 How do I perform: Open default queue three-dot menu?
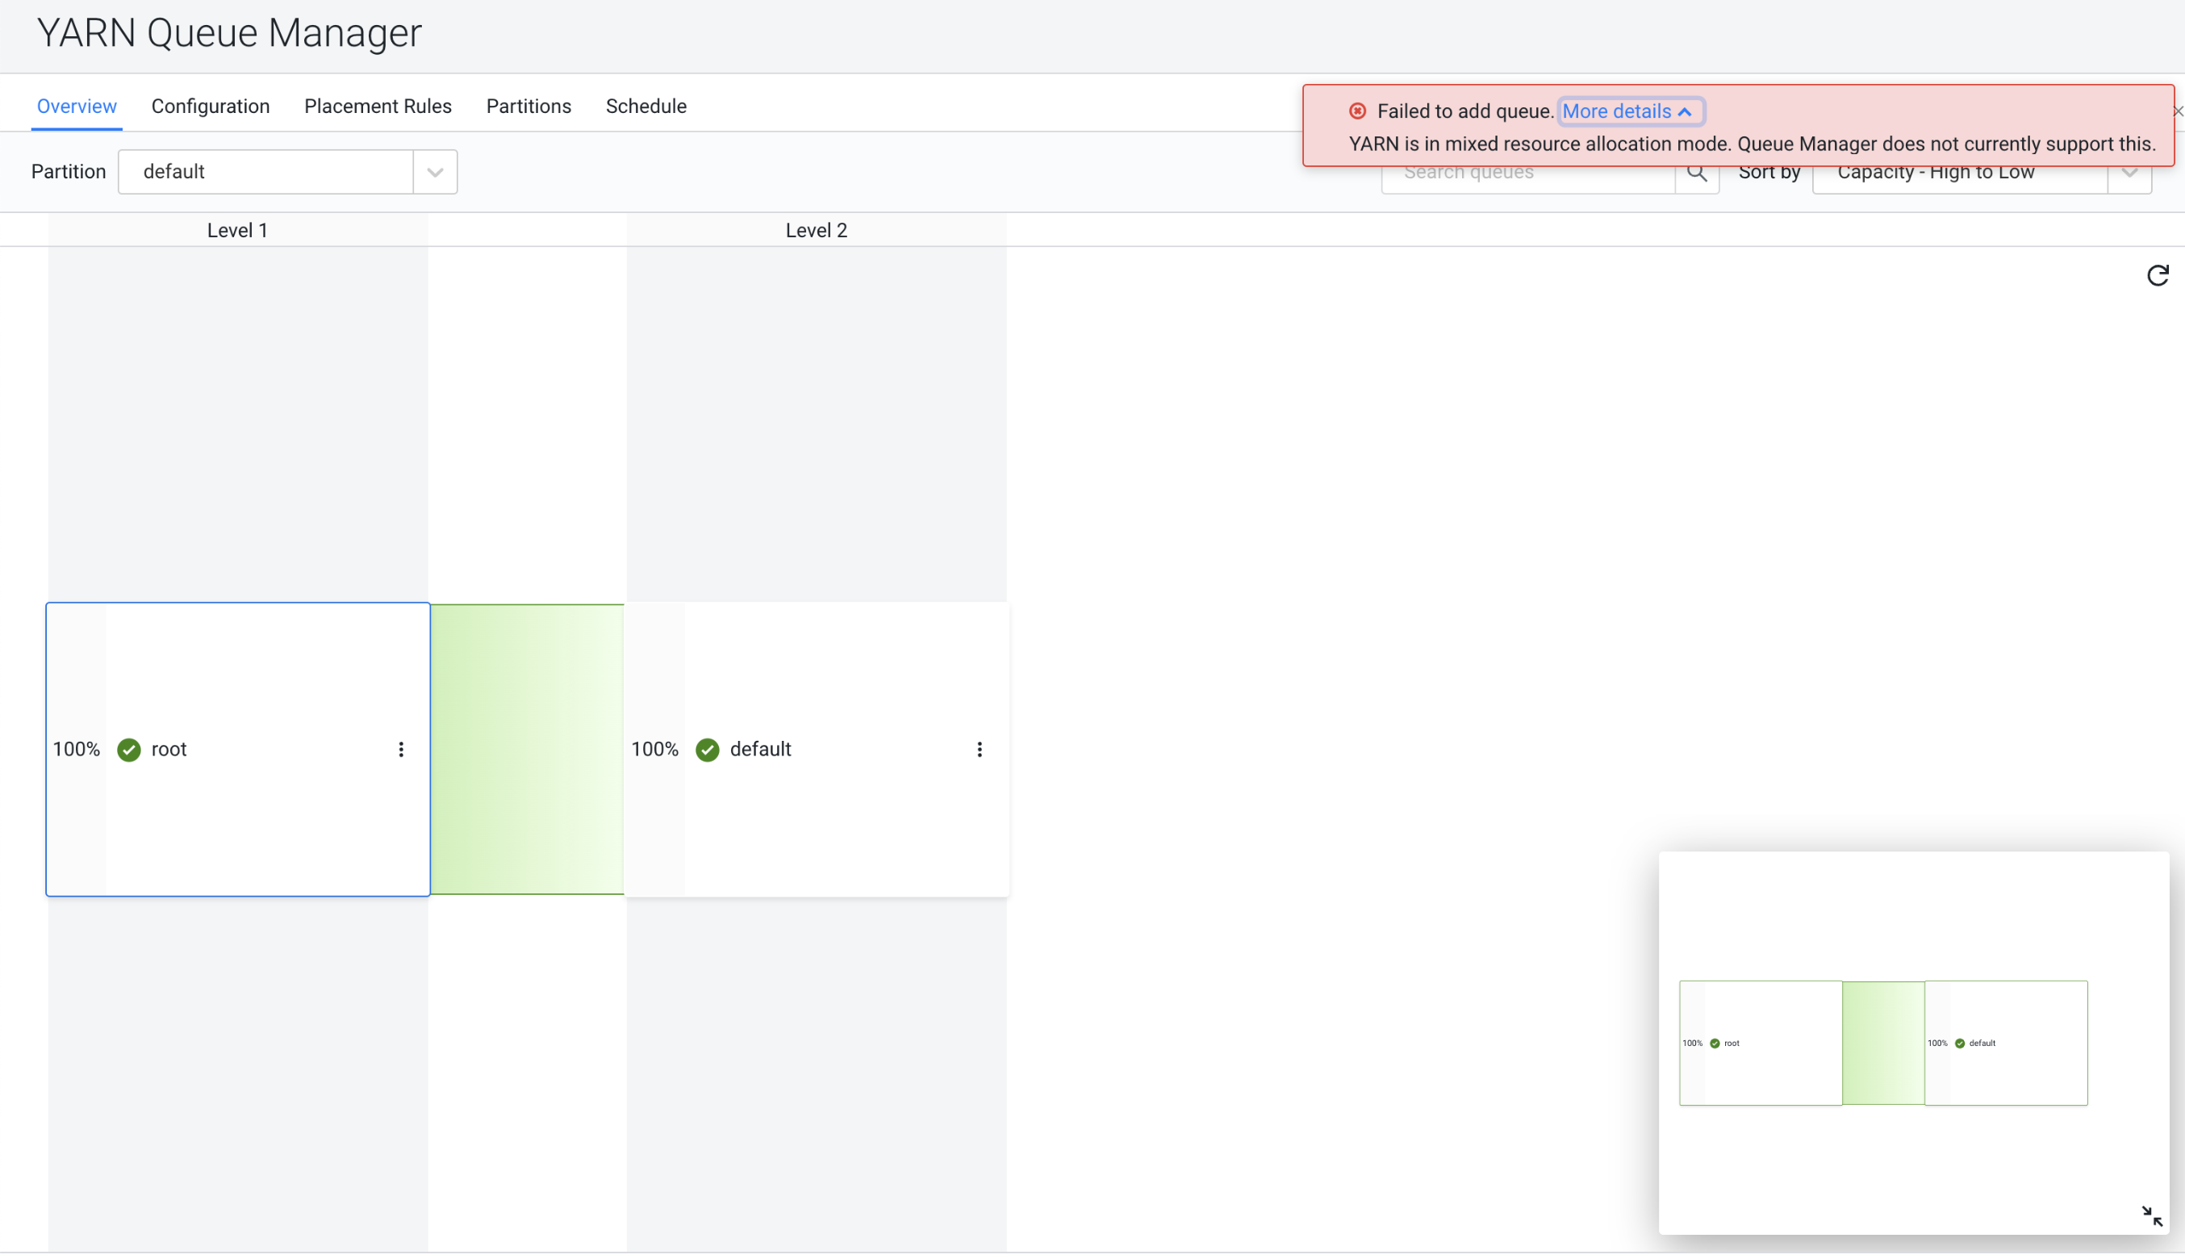[980, 750]
